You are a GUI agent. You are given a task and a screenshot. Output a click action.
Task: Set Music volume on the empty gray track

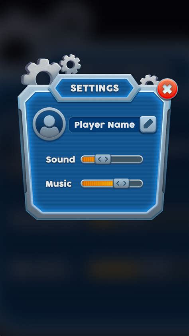[x=136, y=184]
